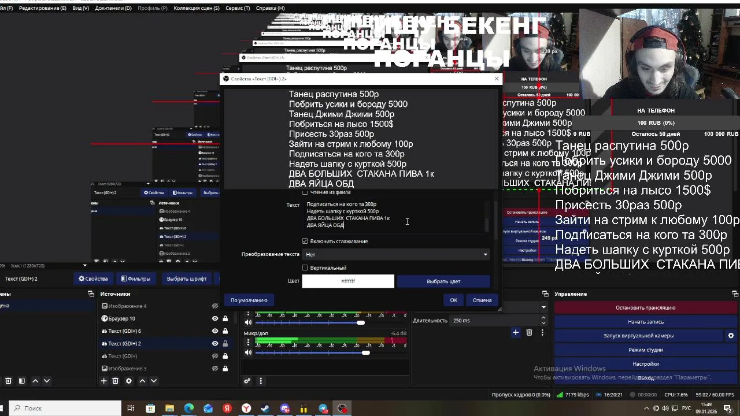Unlock the Изображение 3 source
This screenshot has height=416, width=740.
(x=225, y=369)
